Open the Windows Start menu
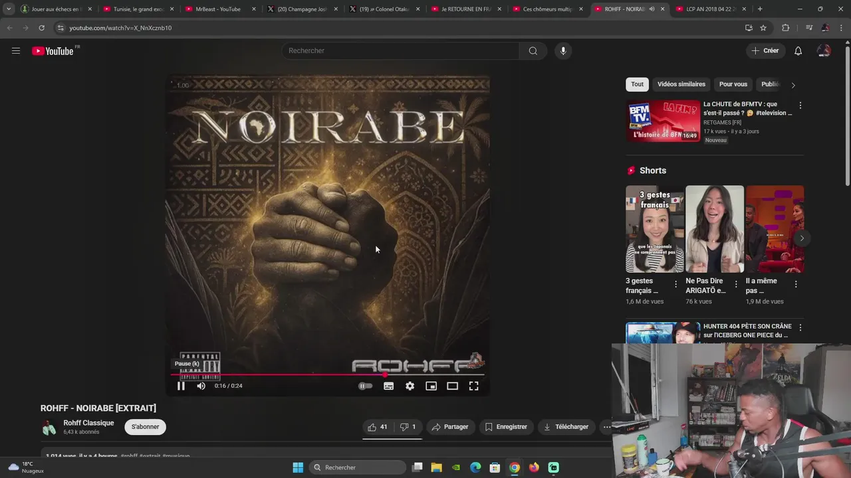The height and width of the screenshot is (478, 851). (298, 467)
